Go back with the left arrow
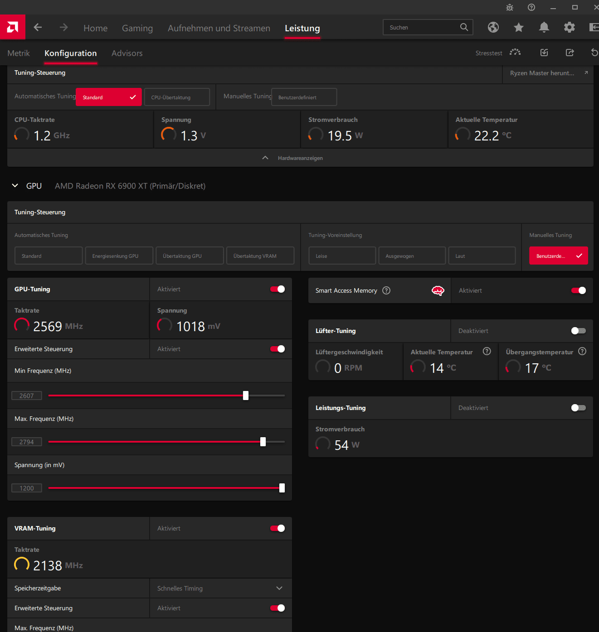Viewport: 599px width, 632px height. (38, 28)
